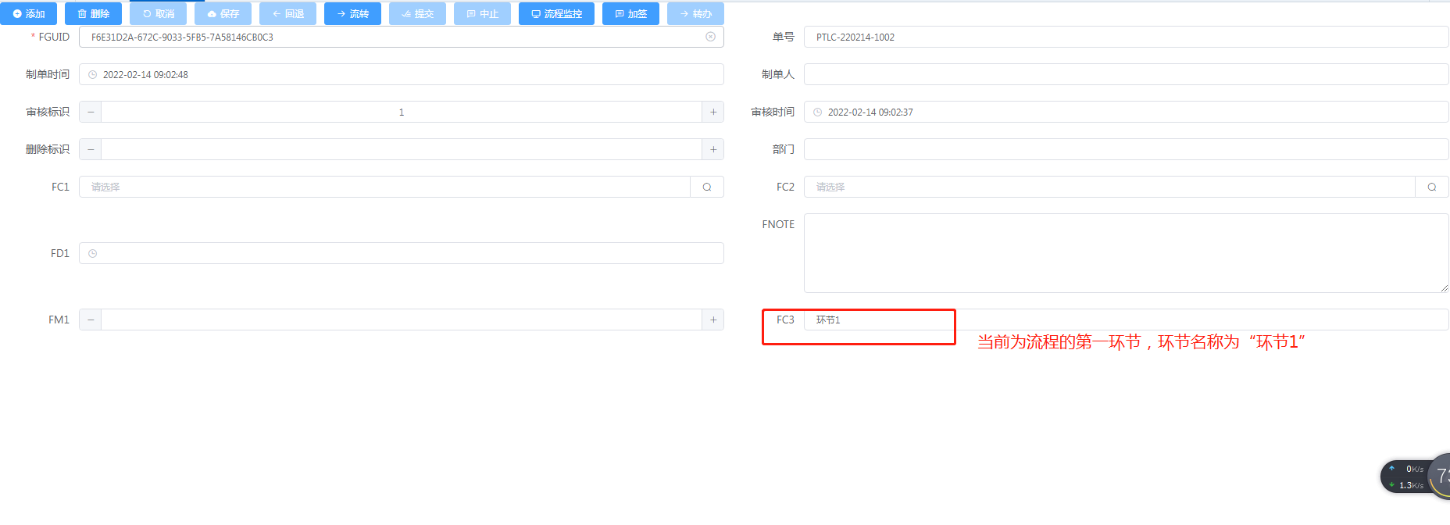Click the 添加 (Add) toolbar button
The width and height of the screenshot is (1450, 525).
click(x=29, y=14)
